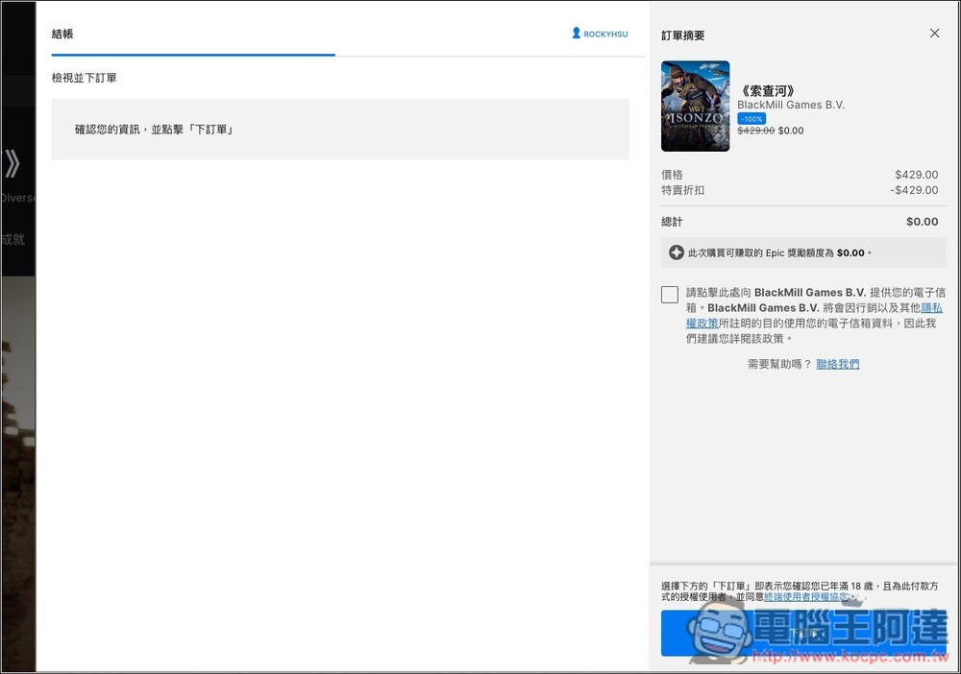The image size is (961, 674).
Task: Click the 總計 total amount $0.00
Action: [922, 222]
